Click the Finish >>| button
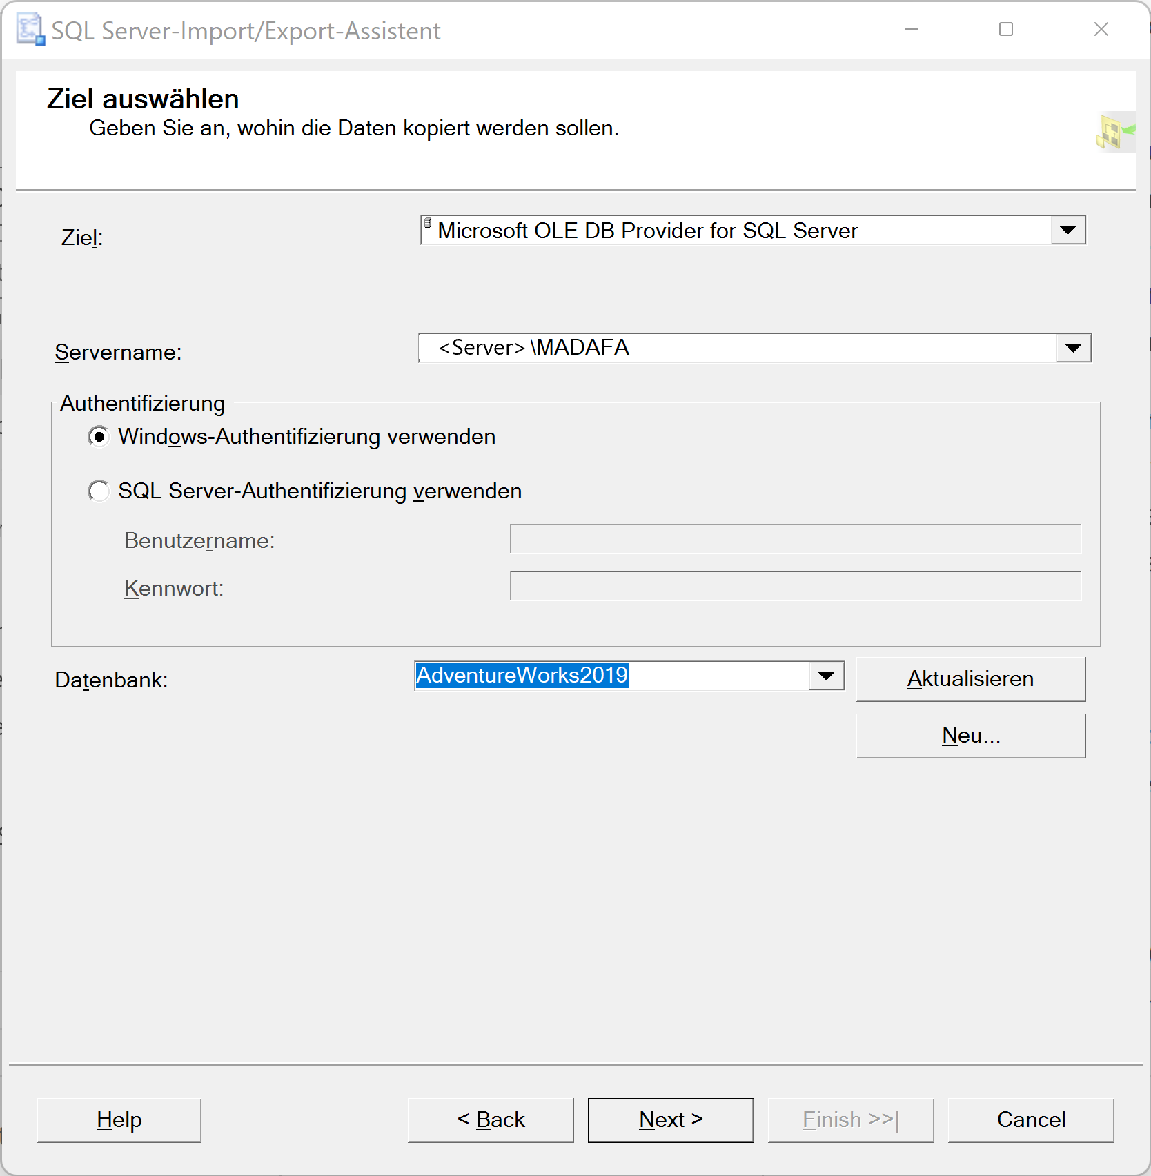 pos(851,1120)
